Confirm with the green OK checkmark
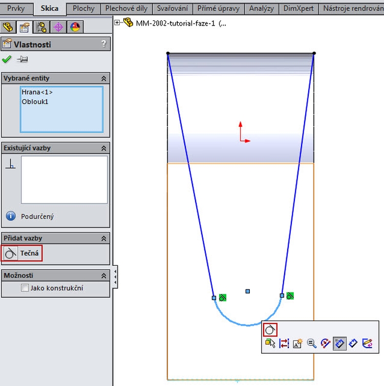 [7, 59]
